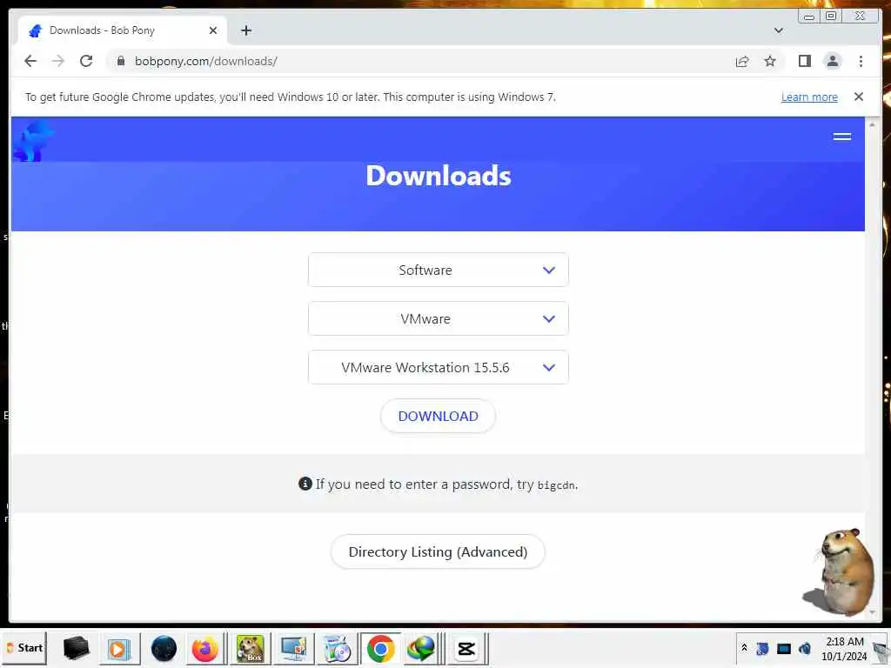Open the dark globe taskbar app
The width and height of the screenshot is (891, 668).
[164, 649]
